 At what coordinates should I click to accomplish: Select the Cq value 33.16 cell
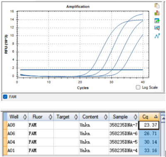point(149,150)
